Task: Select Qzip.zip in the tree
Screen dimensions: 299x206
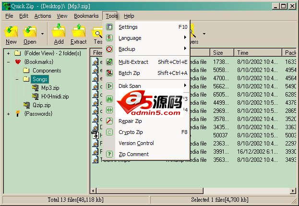Action: 42,105
